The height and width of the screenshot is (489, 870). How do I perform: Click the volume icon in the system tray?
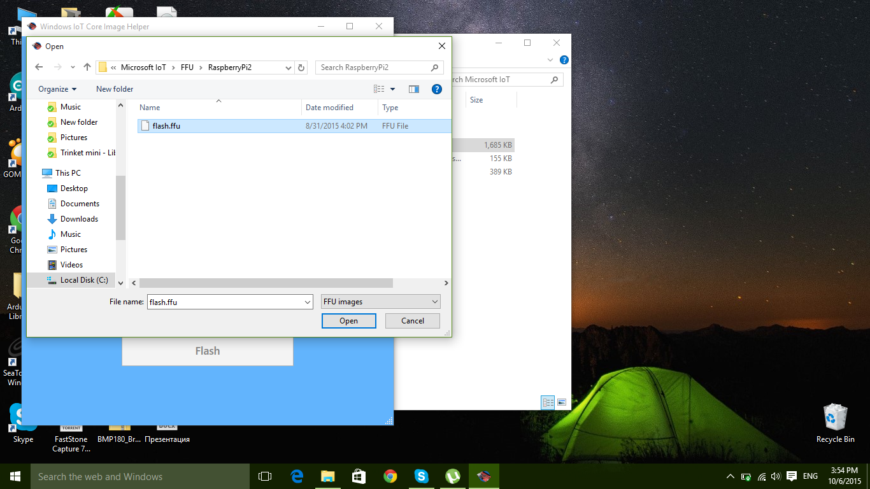coord(776,476)
